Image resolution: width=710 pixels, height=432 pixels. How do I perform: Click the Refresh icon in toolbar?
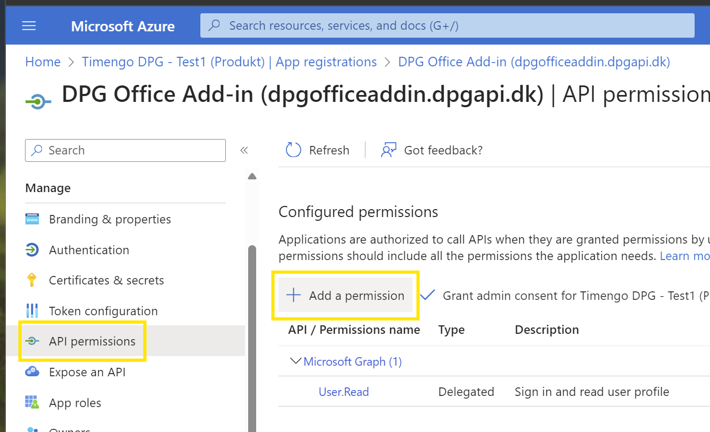(x=293, y=150)
